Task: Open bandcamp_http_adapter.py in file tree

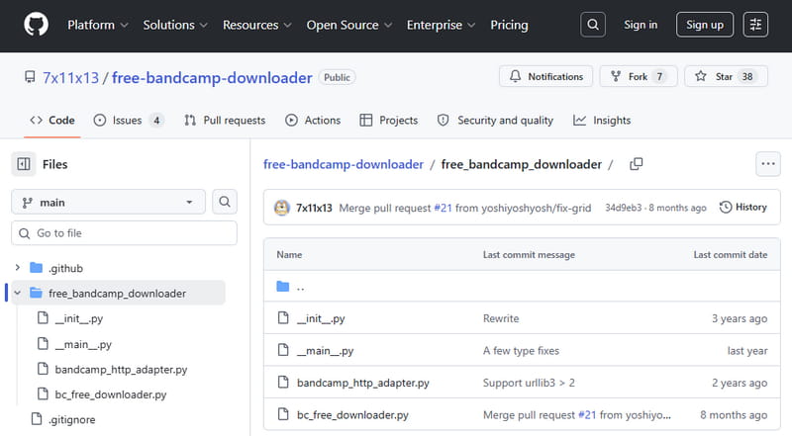Action: [121, 370]
